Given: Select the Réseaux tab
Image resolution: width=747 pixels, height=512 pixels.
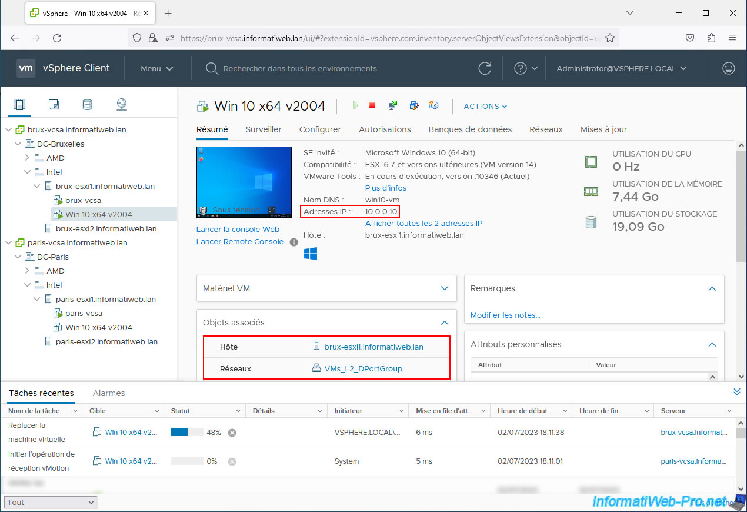Looking at the screenshot, I should coord(546,129).
